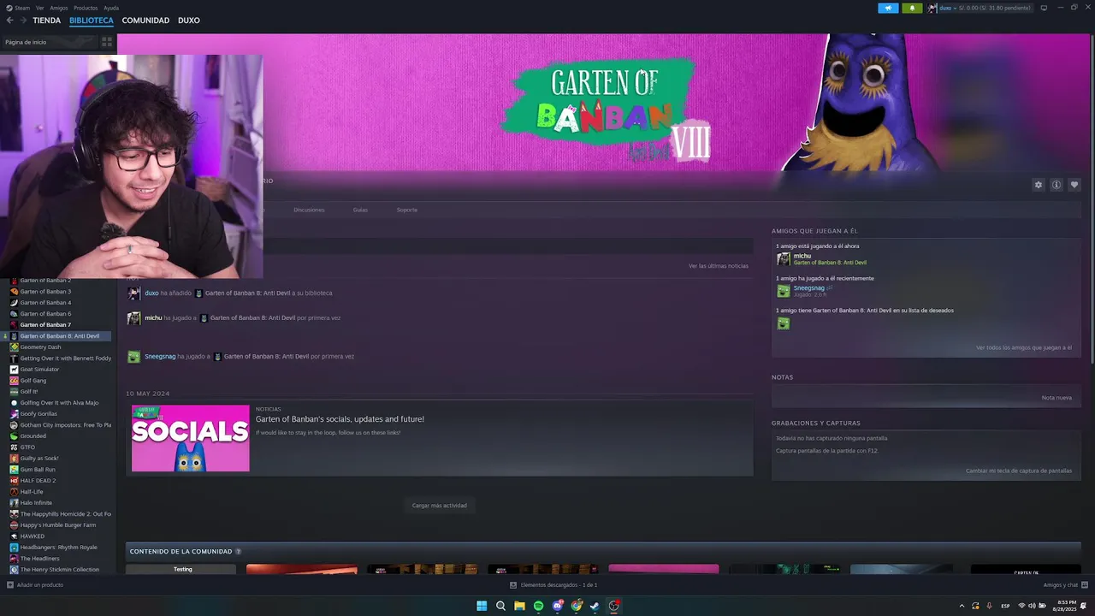Open the Steam menu
1095x616 pixels.
click(16, 8)
